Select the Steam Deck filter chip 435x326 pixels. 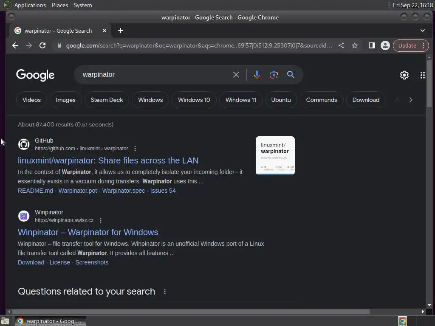click(x=107, y=100)
